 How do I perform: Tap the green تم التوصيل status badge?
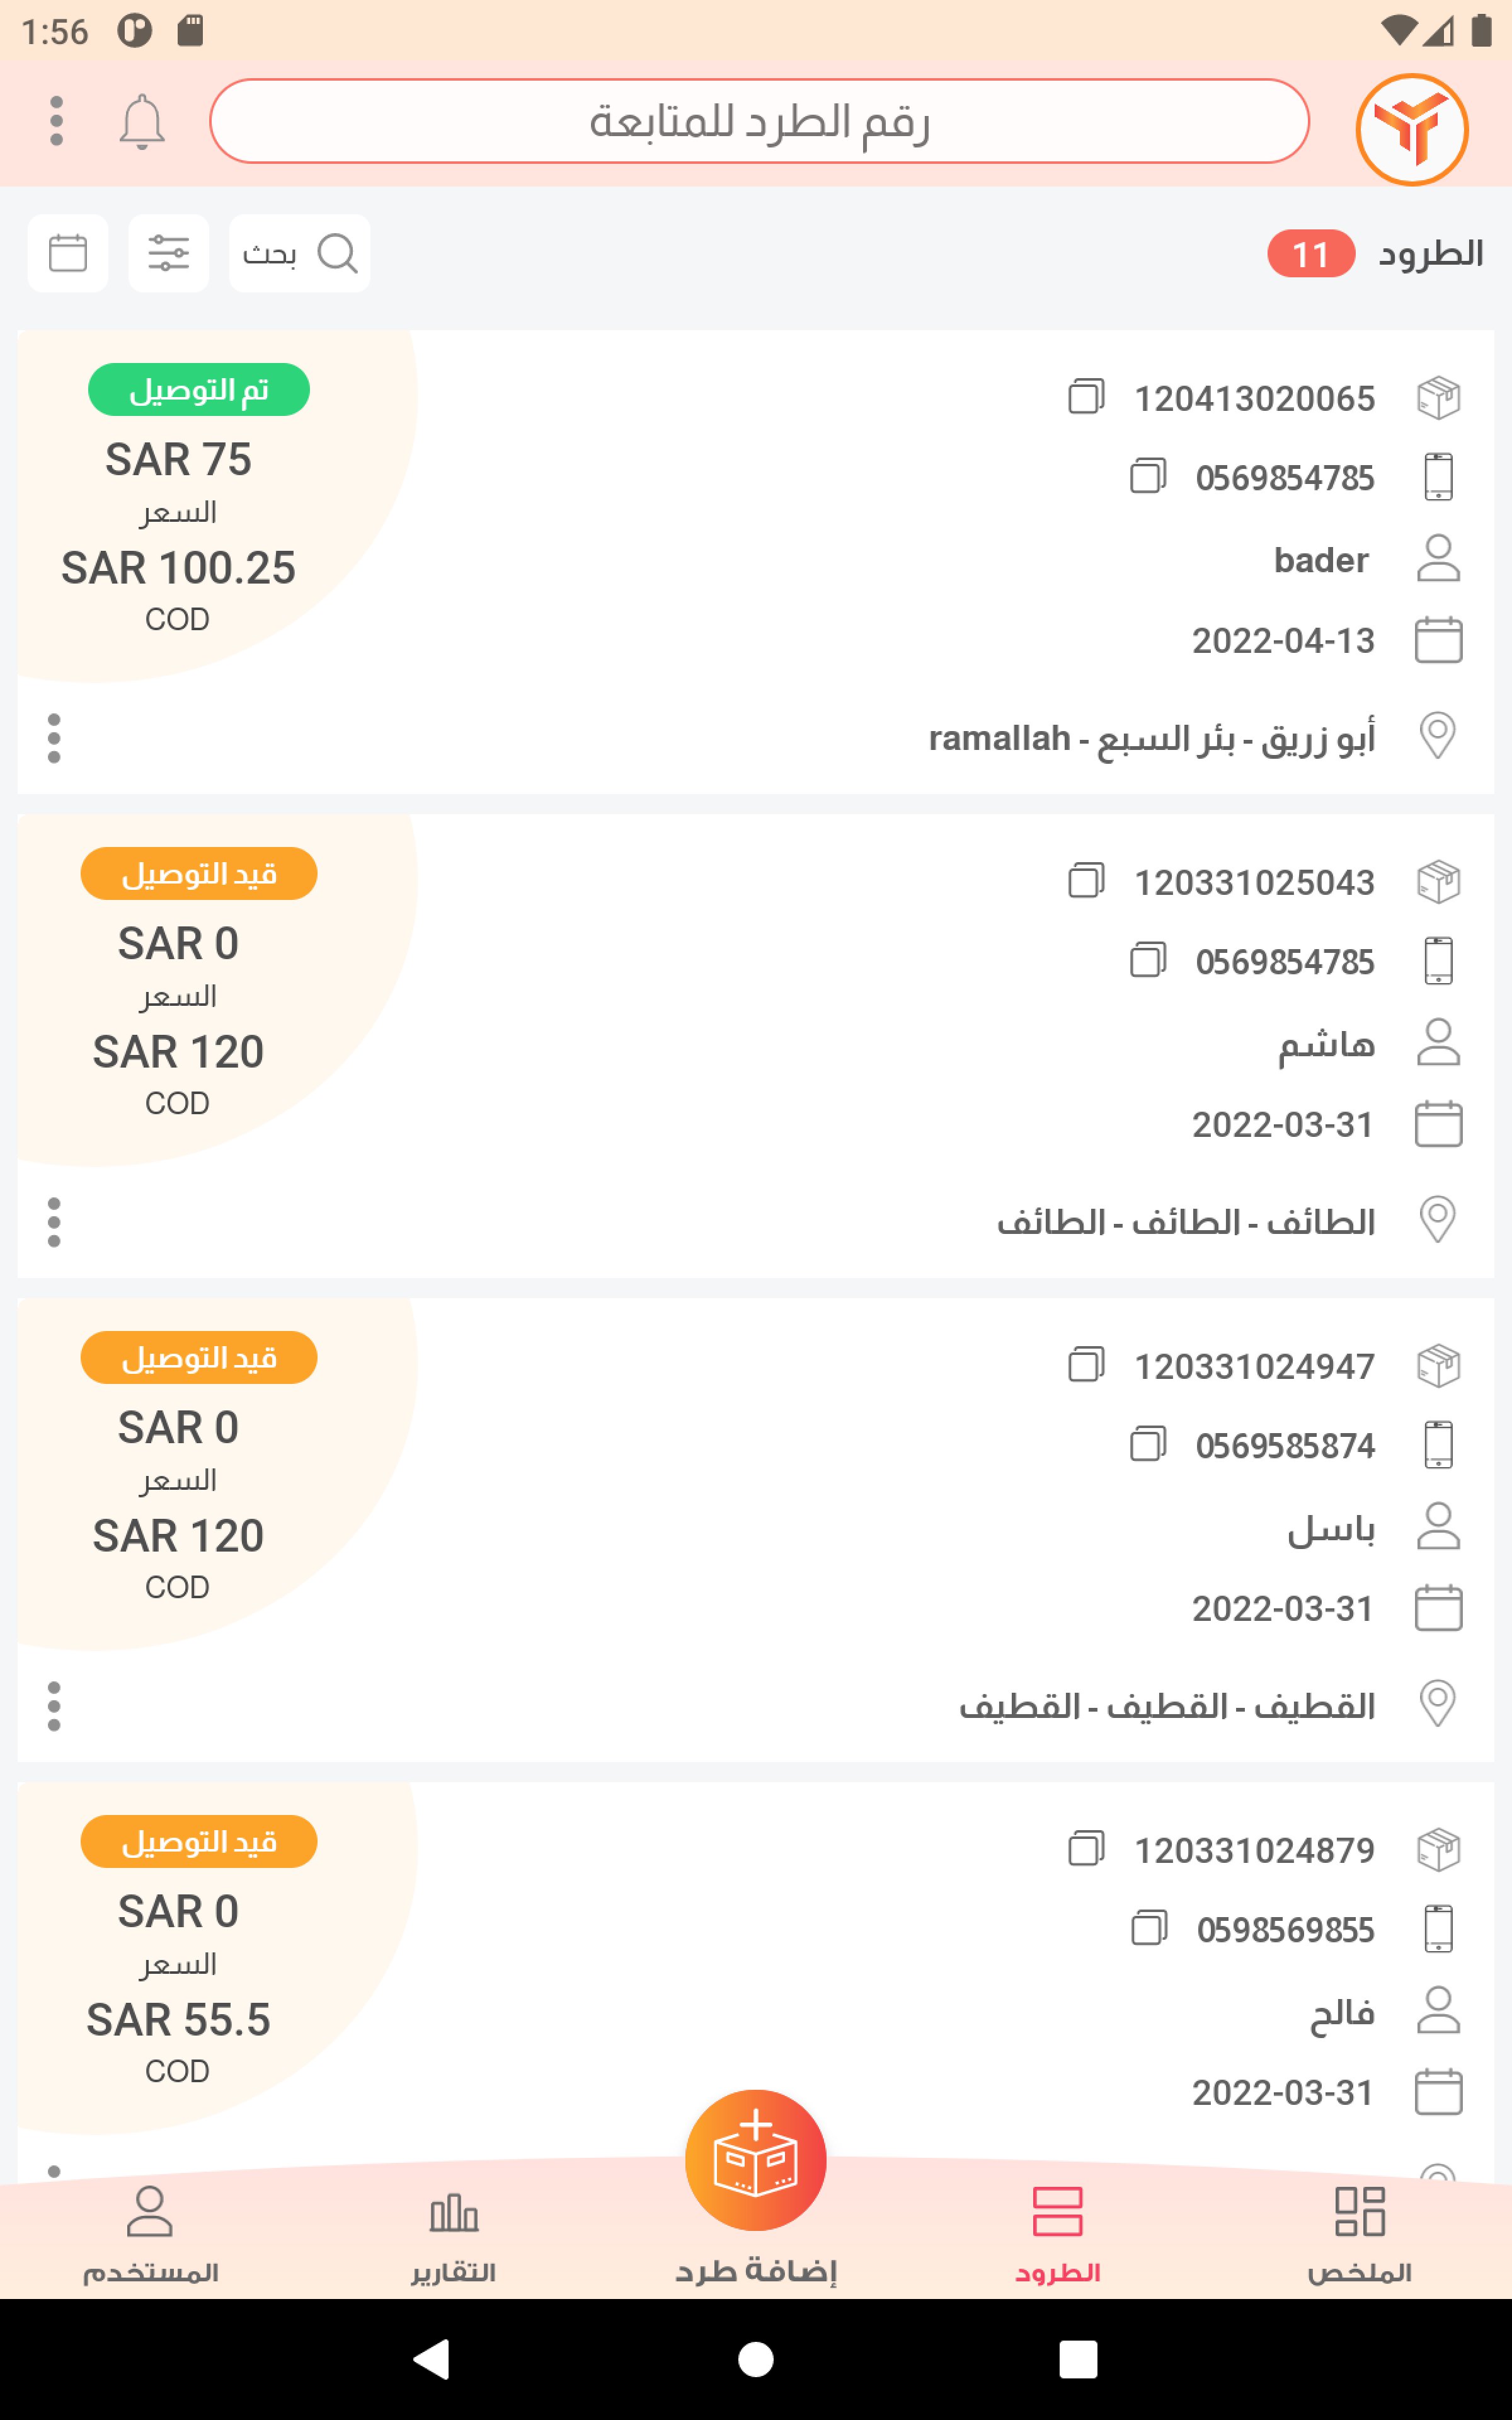198,390
